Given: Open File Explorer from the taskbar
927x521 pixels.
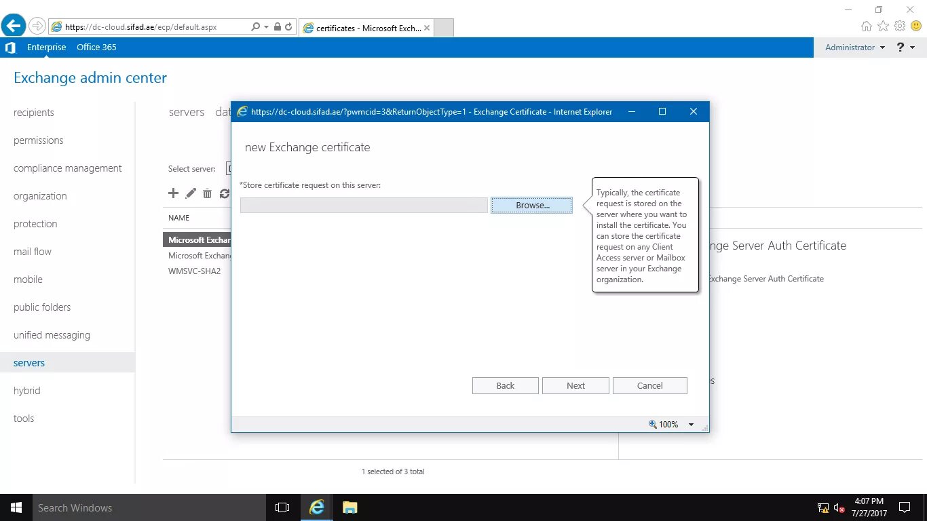Looking at the screenshot, I should click(x=349, y=507).
